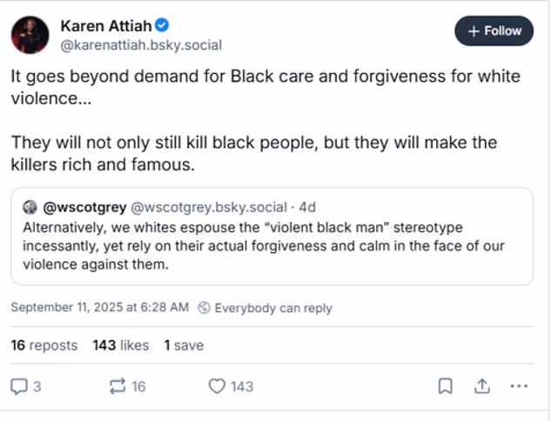Open the three-dot more options menu
This screenshot has height=421, width=552.
[x=519, y=386]
